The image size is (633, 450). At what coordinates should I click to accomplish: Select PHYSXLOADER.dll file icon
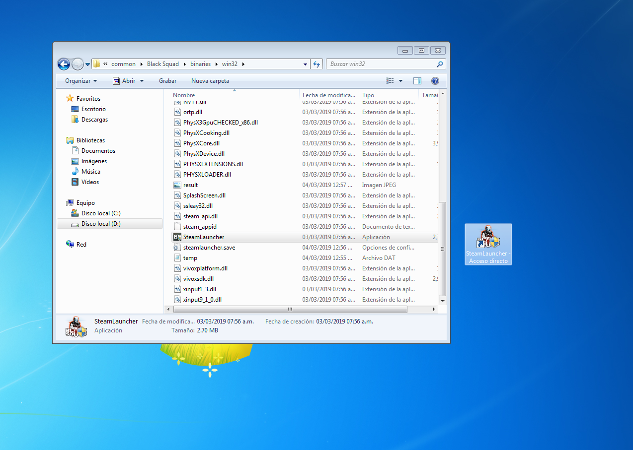coord(177,175)
